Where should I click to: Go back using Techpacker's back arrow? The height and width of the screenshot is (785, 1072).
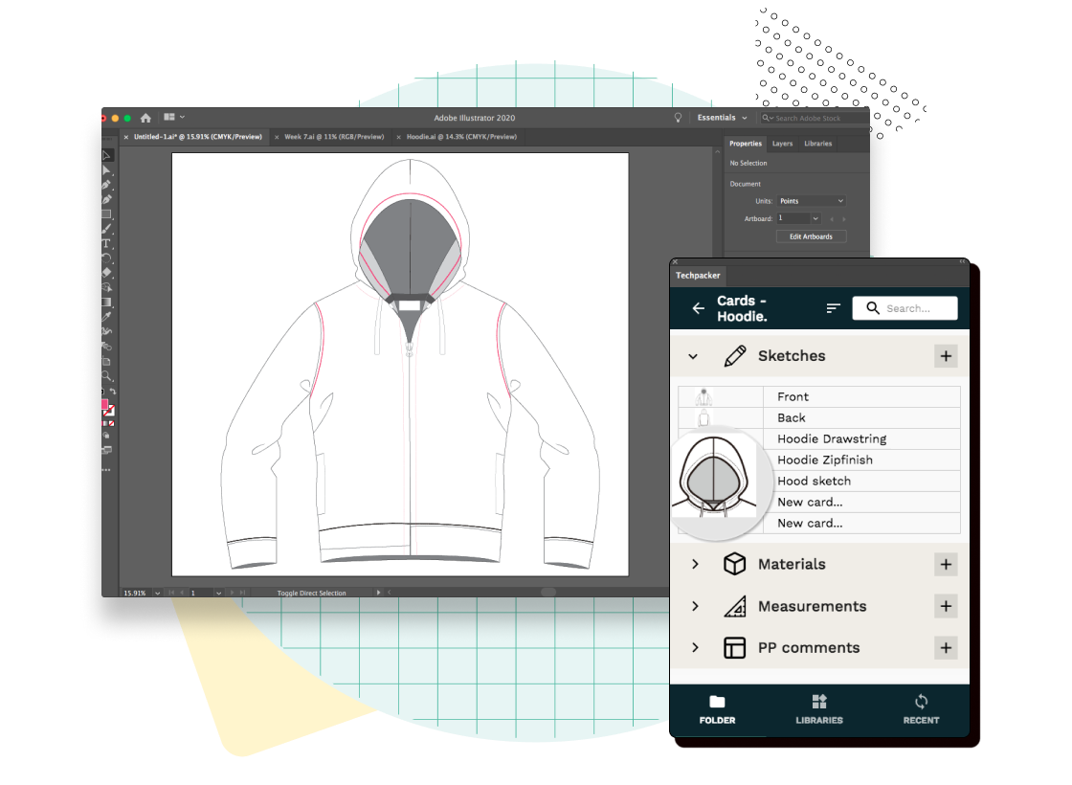(698, 308)
